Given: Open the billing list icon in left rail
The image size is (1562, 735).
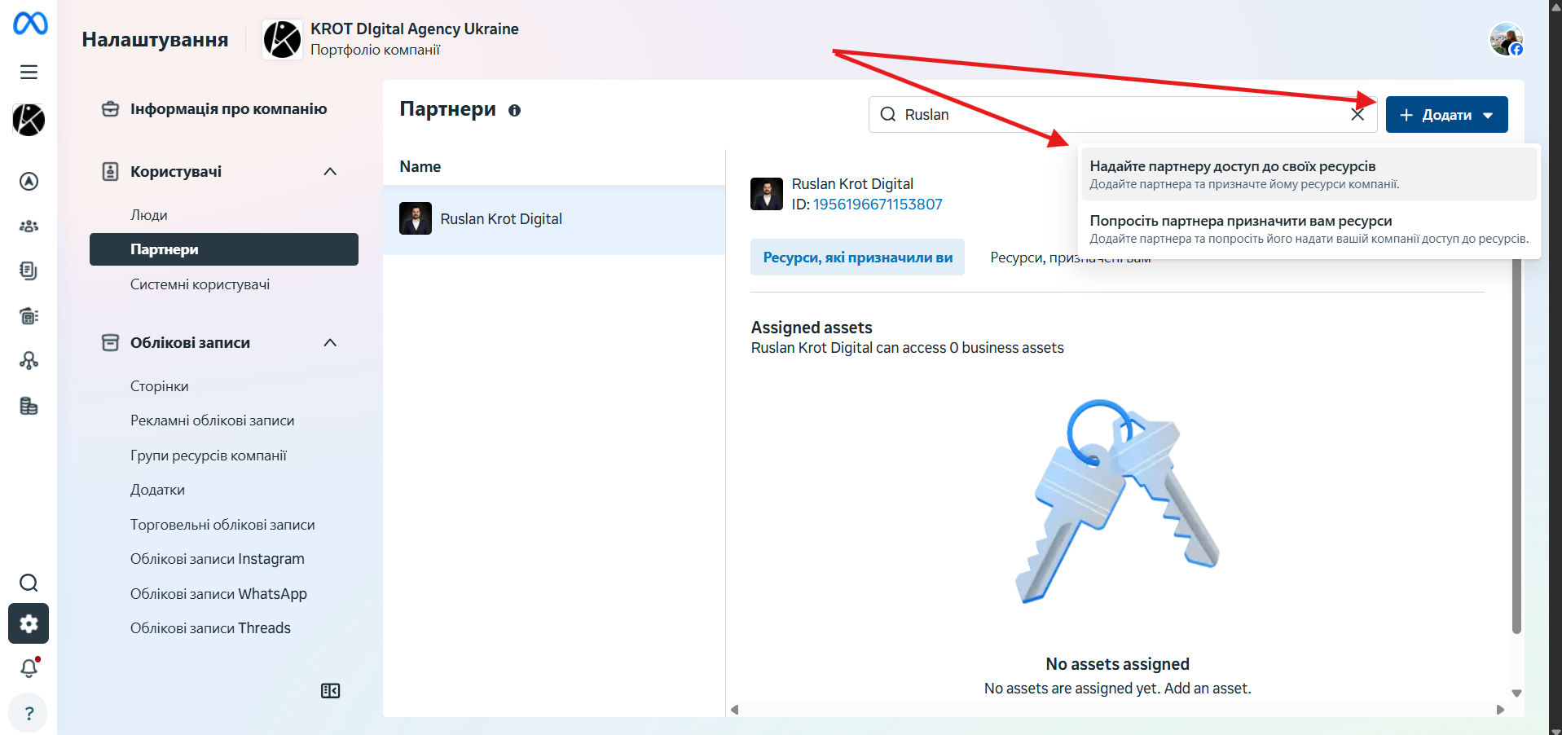Looking at the screenshot, I should click(29, 316).
